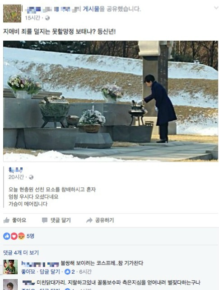Click 좋아요 under the first comment
The image size is (219, 290).
[28, 271]
